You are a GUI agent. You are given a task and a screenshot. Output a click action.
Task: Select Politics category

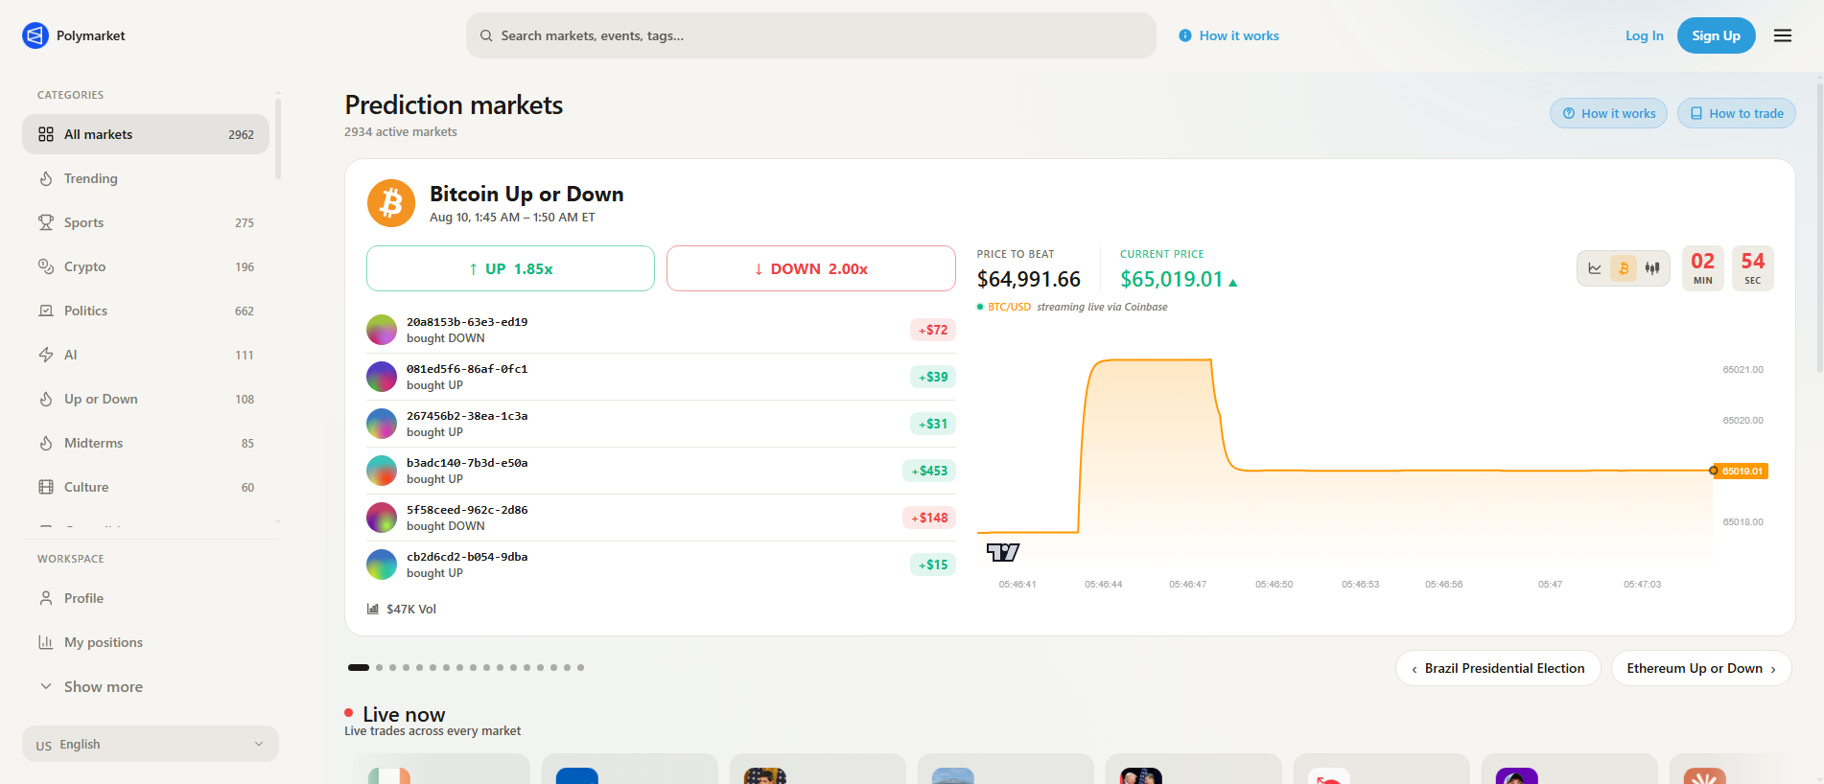coord(146,311)
